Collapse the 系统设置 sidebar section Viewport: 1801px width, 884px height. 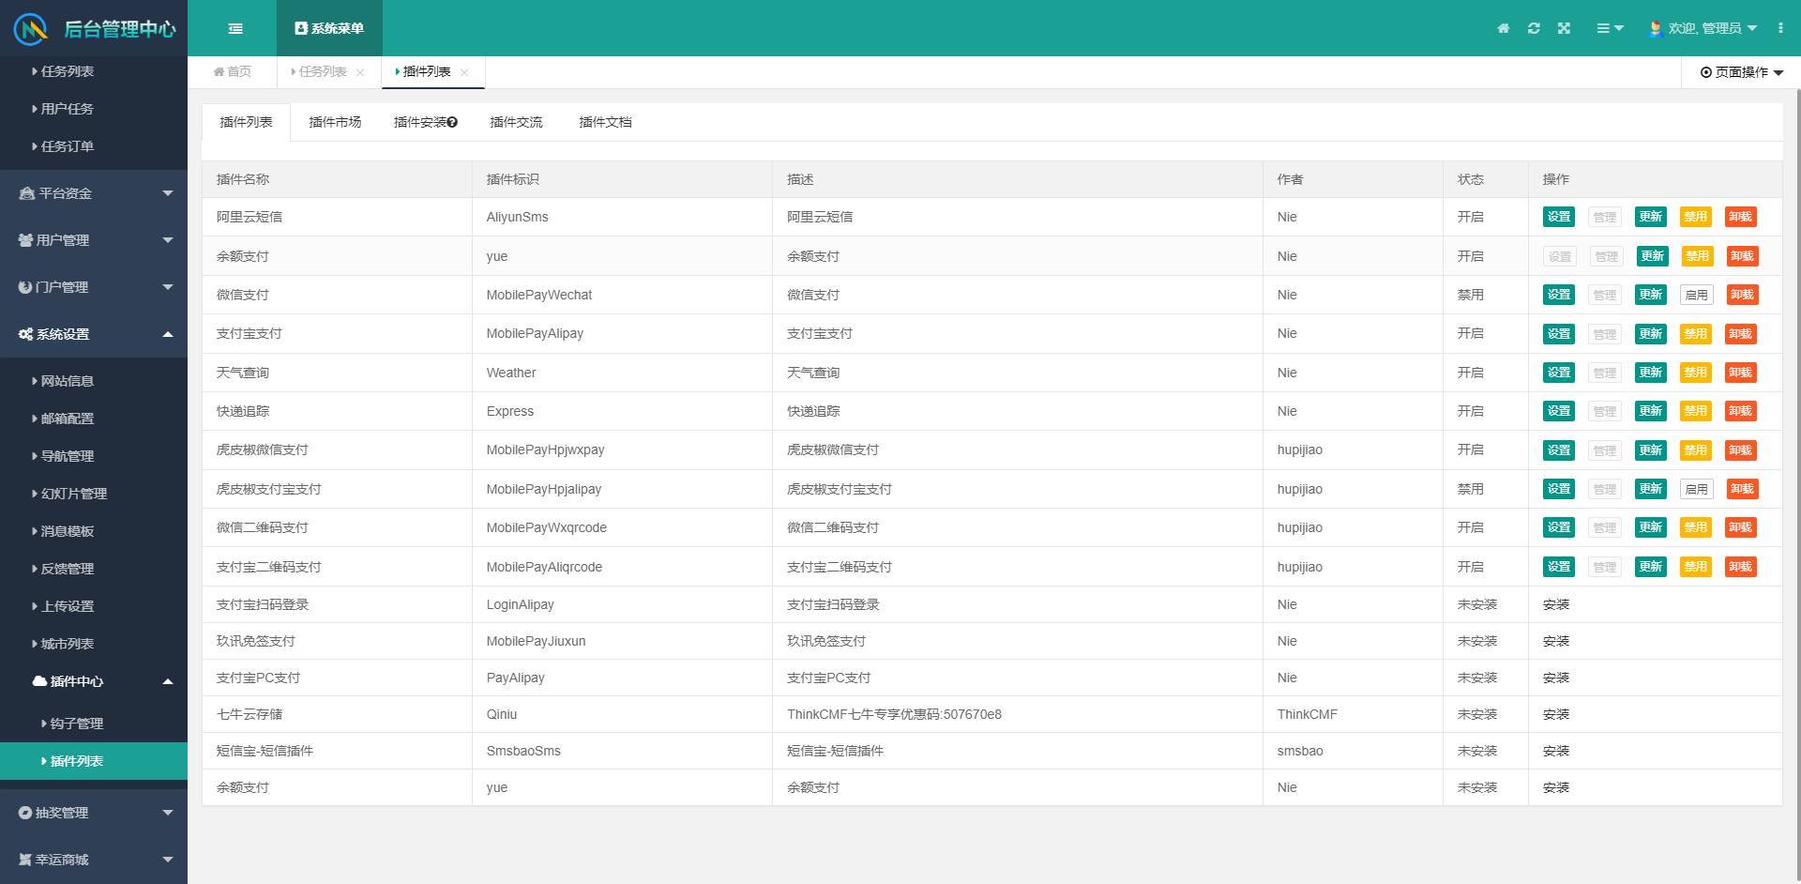pyautogui.click(x=94, y=334)
